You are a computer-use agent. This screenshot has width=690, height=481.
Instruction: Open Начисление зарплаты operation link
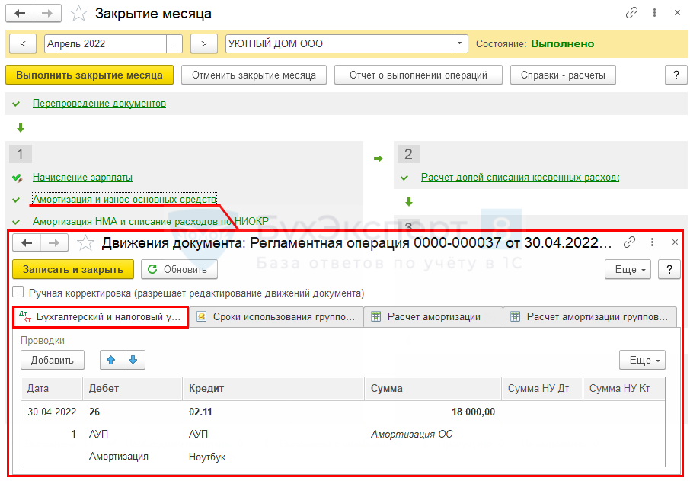coord(82,177)
